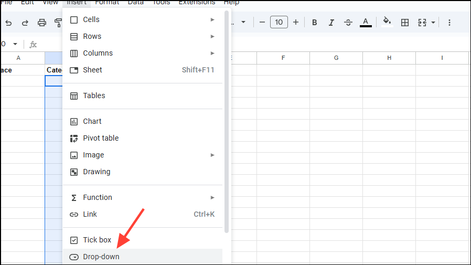The image size is (471, 265).
Task: Open the Borders tool
Action: (x=405, y=23)
